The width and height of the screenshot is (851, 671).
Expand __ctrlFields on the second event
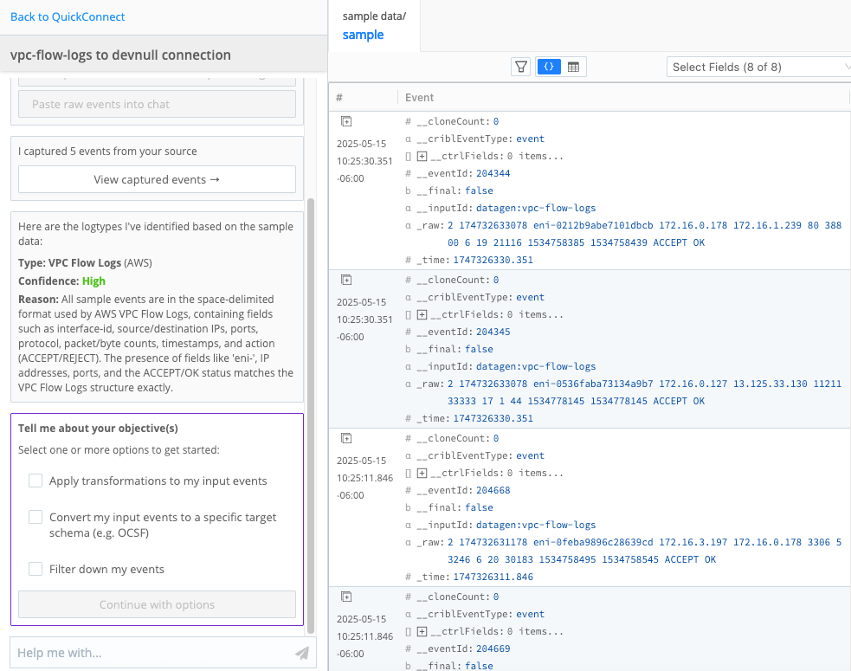tap(420, 314)
